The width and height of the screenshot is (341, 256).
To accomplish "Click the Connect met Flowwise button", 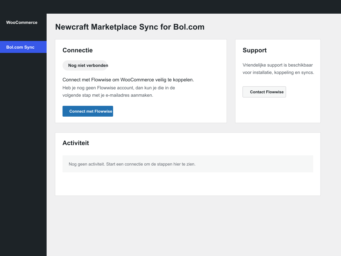I will click(88, 111).
